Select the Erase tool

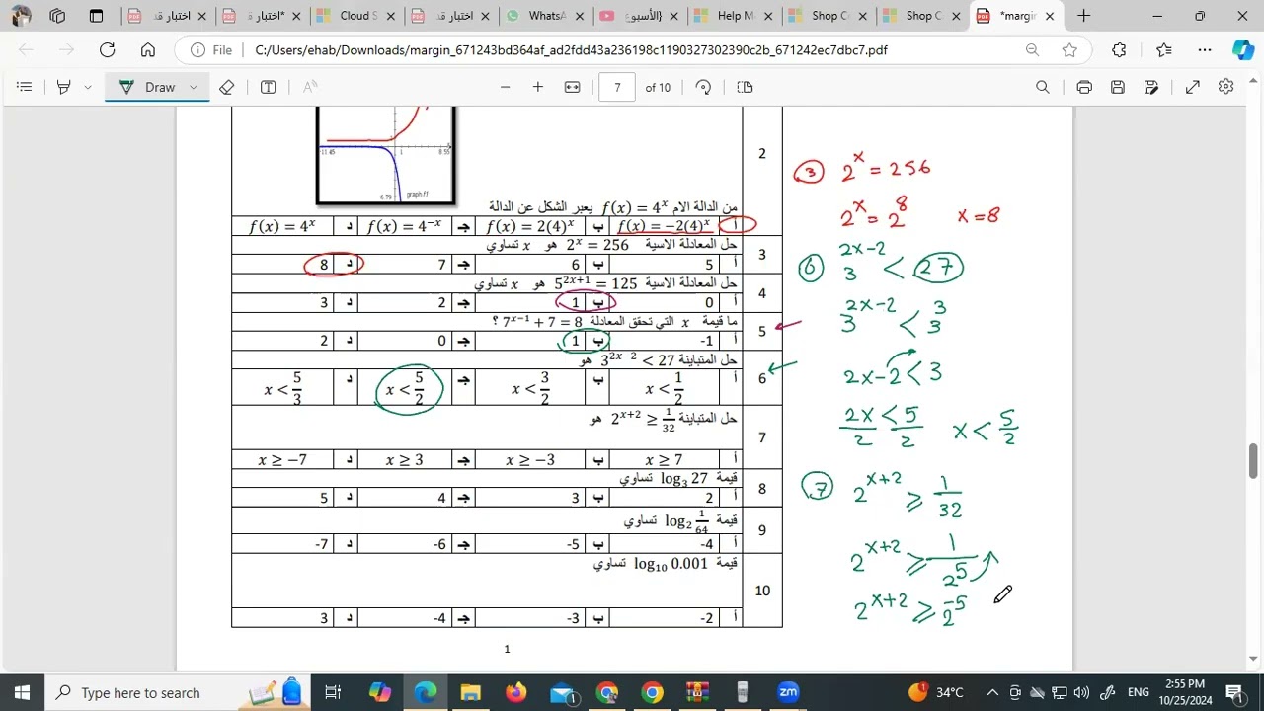click(x=226, y=87)
